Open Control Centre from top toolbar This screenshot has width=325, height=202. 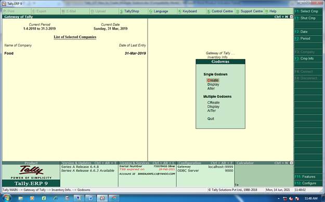(x=220, y=11)
